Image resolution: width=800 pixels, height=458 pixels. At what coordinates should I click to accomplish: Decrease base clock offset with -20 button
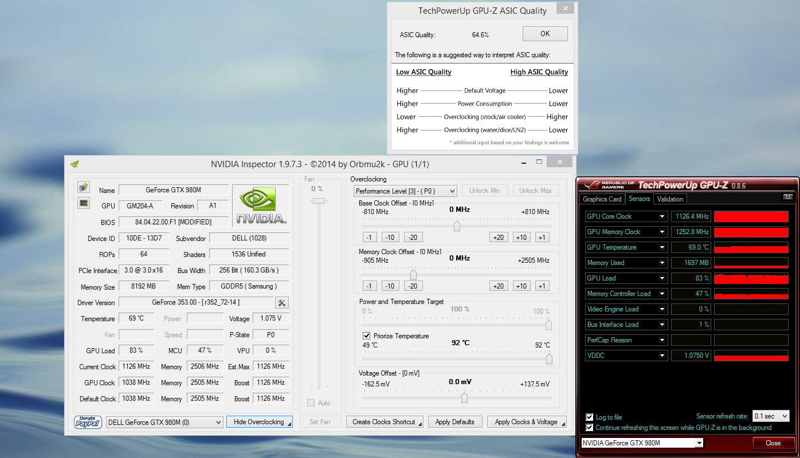[x=413, y=238]
